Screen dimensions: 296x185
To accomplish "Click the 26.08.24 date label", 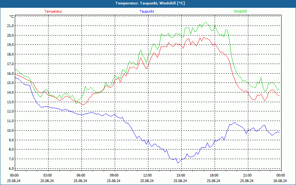I will click(x=280, y=181).
